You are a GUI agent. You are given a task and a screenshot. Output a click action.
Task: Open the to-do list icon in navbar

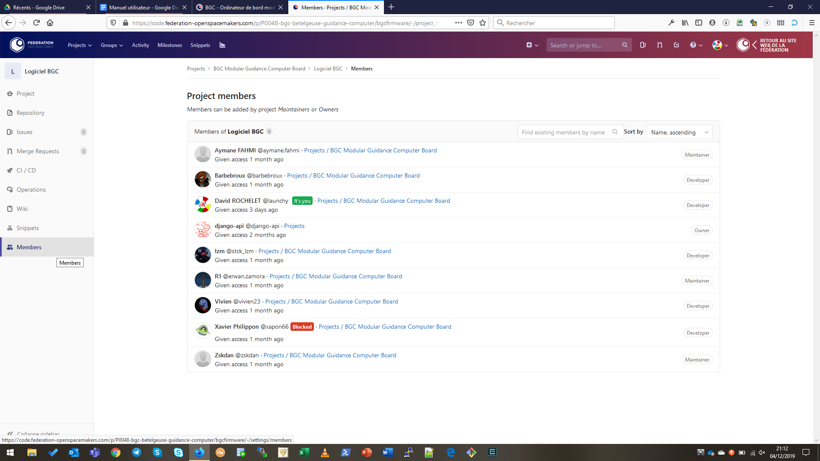676,45
